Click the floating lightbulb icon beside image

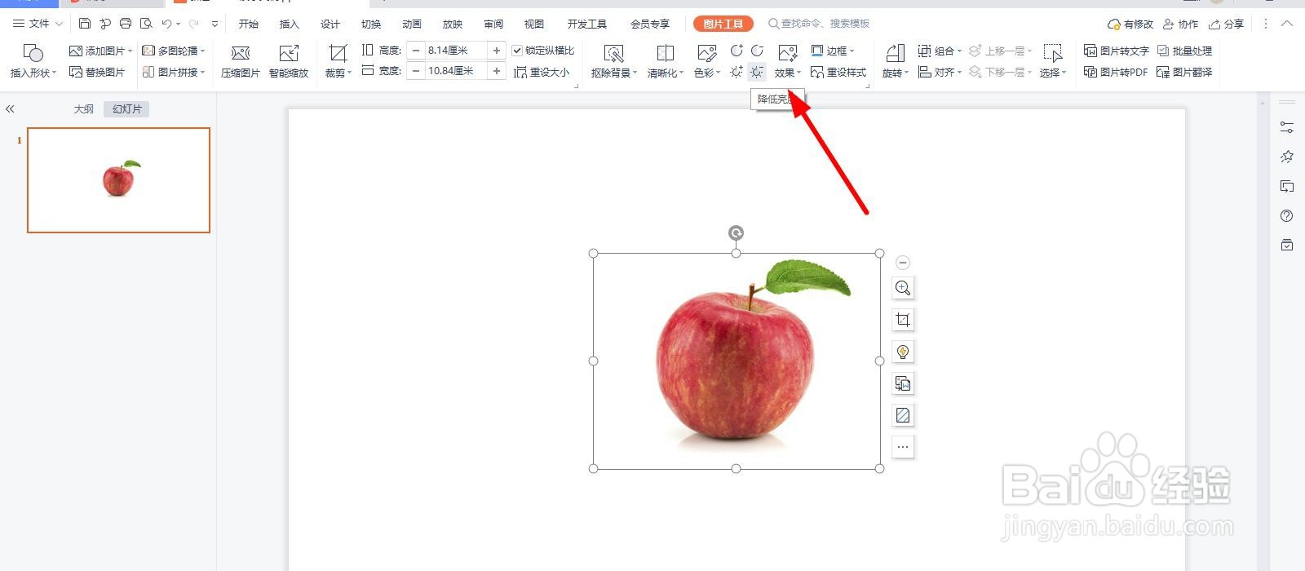coord(903,352)
